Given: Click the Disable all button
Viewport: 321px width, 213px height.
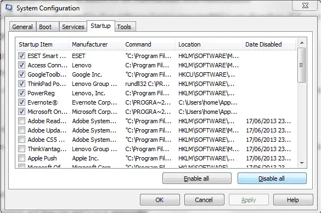Looking at the screenshot, I should (x=272, y=179).
